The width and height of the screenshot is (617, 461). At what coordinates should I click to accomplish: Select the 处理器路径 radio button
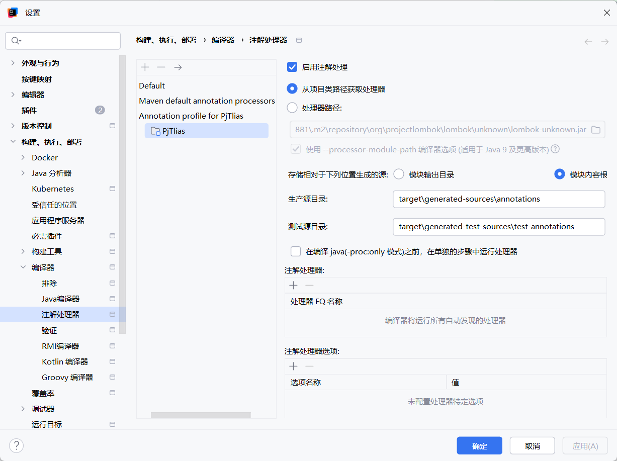pyautogui.click(x=292, y=108)
